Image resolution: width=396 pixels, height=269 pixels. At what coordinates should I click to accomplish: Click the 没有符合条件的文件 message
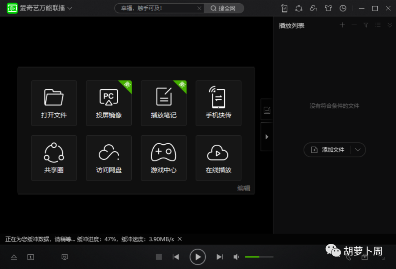pos(334,106)
